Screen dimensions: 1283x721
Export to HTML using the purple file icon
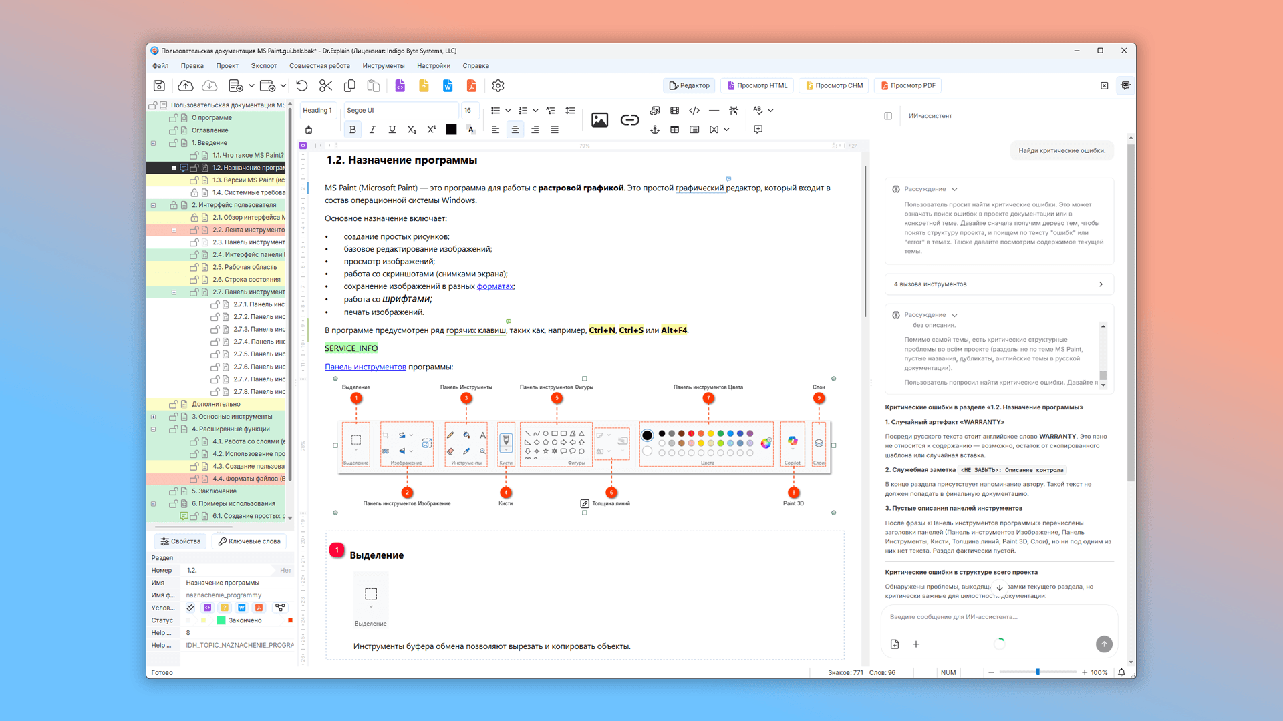pyautogui.click(x=400, y=85)
